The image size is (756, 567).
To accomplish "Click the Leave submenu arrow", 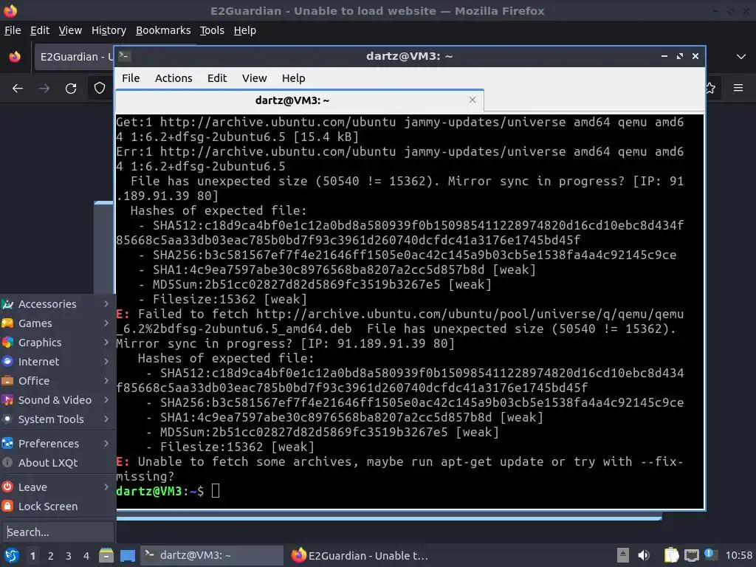I will click(x=106, y=487).
